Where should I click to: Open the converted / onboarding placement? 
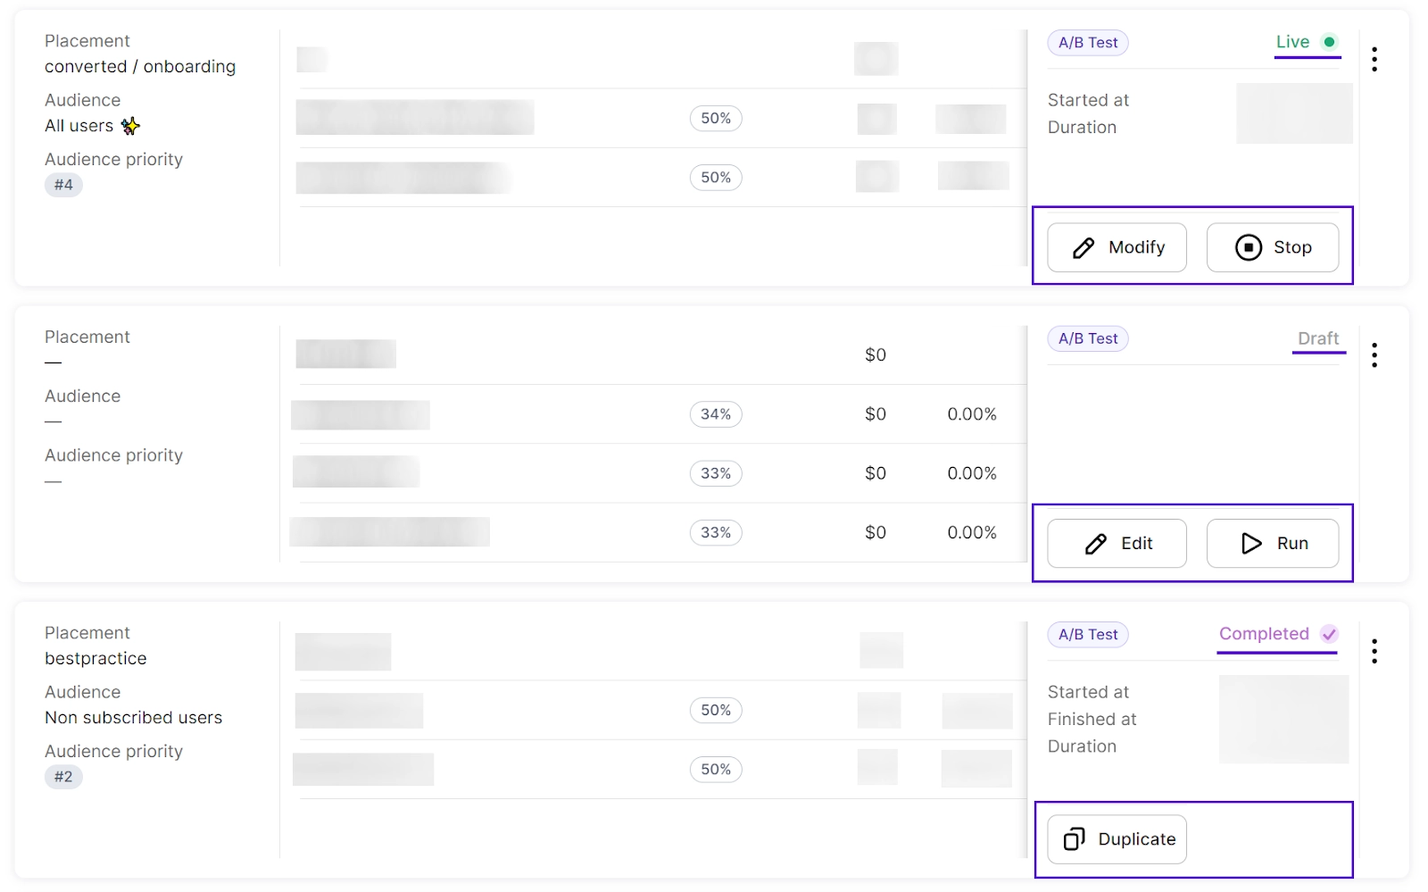[140, 67]
